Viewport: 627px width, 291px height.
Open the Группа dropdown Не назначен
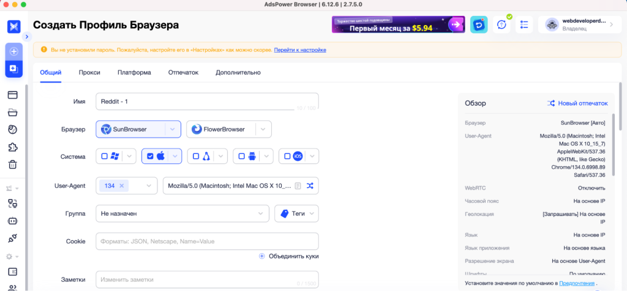coord(182,213)
